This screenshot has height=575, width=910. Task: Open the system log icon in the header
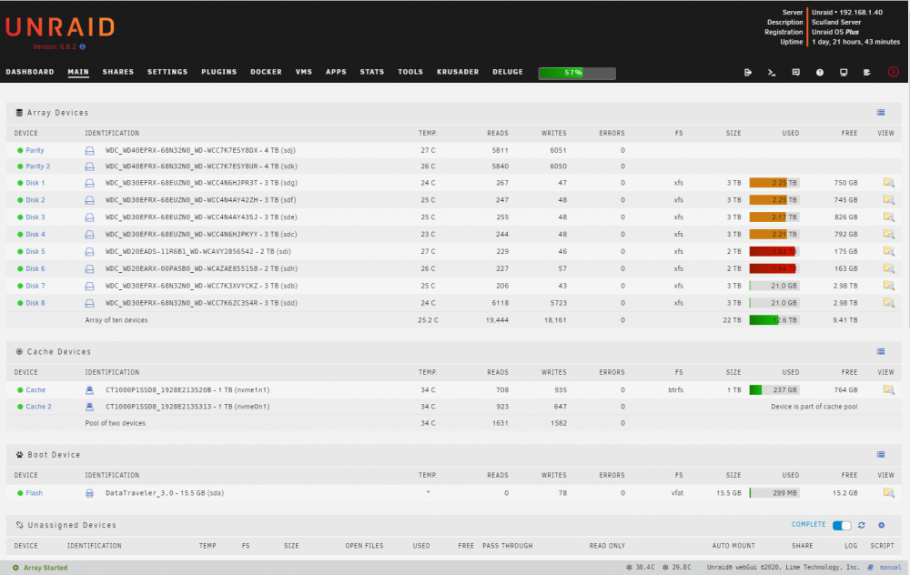pyautogui.click(x=866, y=73)
